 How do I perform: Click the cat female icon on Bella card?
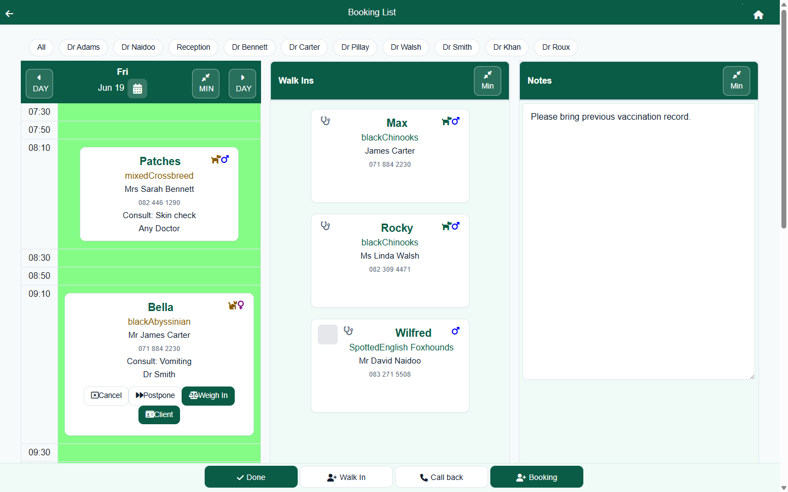point(236,305)
